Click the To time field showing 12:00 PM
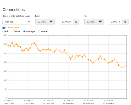 (116, 22)
